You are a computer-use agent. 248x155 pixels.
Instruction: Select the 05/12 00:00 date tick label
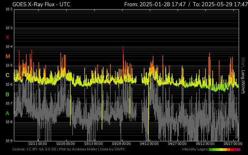(205, 144)
